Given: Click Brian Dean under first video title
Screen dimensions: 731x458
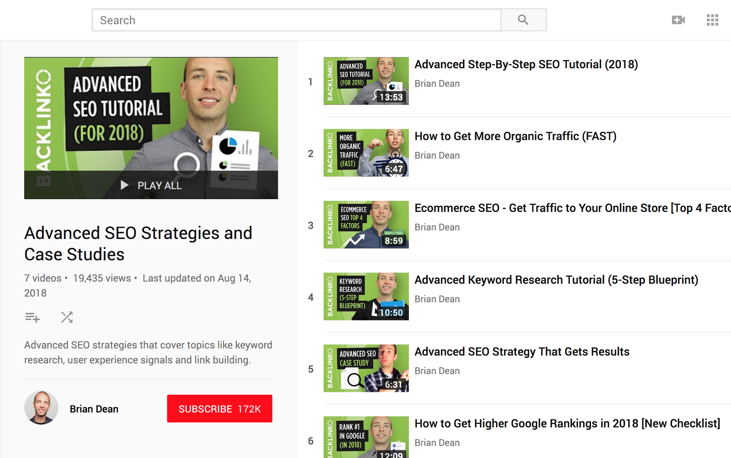Looking at the screenshot, I should tap(437, 84).
